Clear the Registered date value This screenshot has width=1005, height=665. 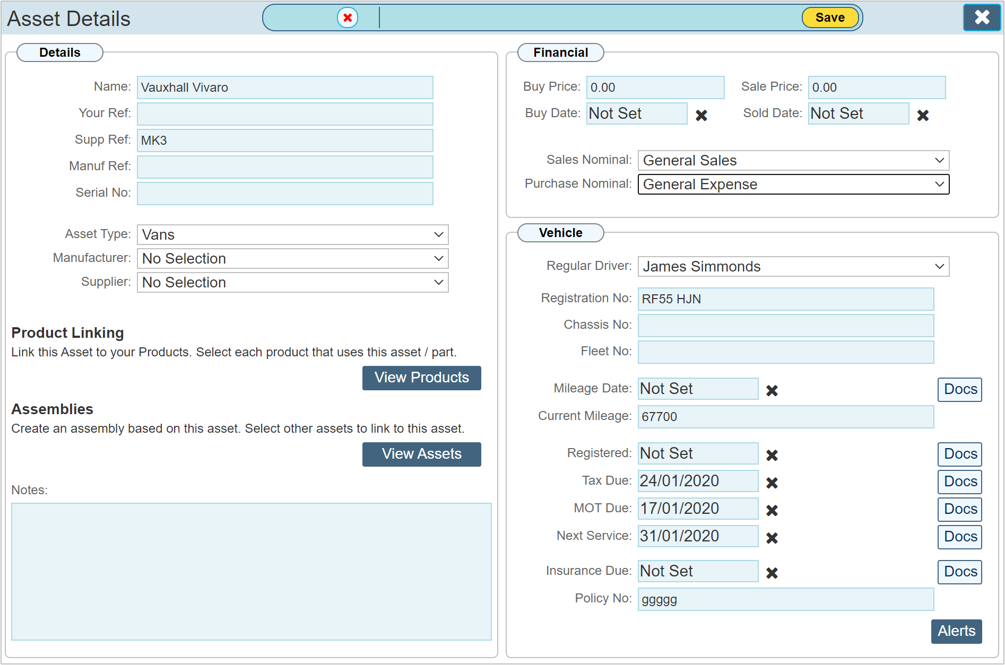772,455
